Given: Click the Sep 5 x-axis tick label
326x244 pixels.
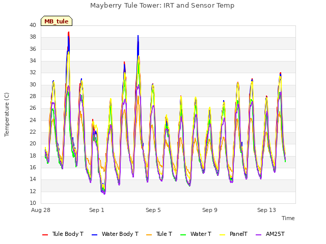Looking at the screenshot, I should point(153,210).
